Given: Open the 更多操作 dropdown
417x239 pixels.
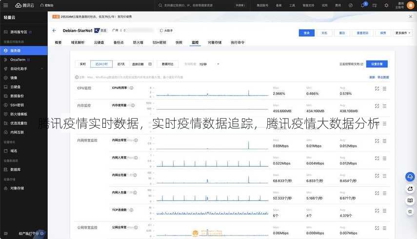Looking at the screenshot, I should [403, 33].
